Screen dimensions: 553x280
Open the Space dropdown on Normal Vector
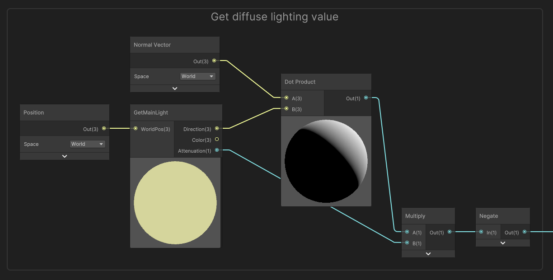click(197, 76)
